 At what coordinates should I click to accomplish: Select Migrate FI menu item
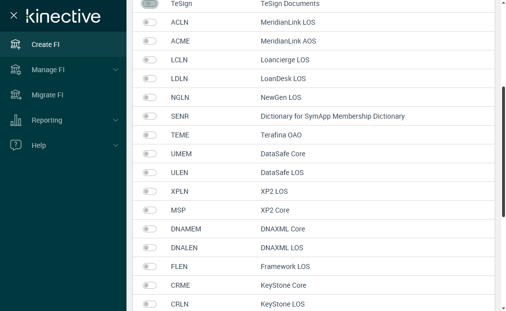pyautogui.click(x=63, y=94)
